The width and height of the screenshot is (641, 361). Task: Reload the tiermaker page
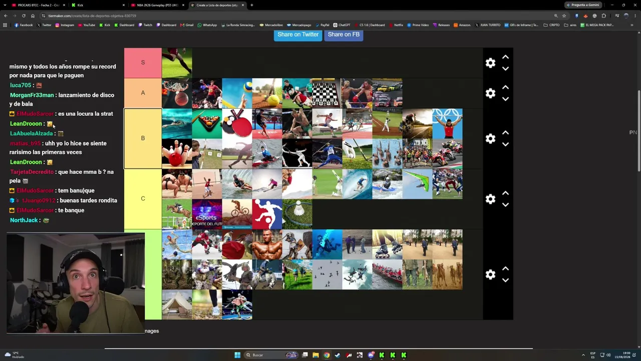pyautogui.click(x=24, y=16)
